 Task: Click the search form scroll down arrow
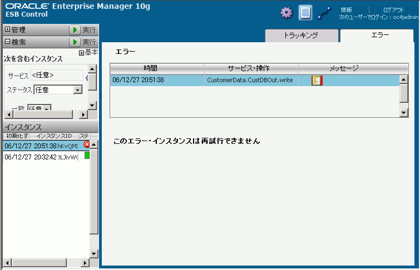click(x=92, y=105)
